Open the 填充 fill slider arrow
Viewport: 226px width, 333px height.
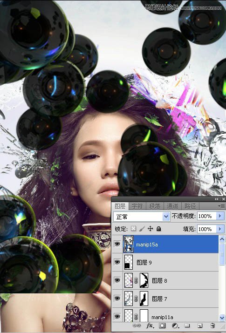pos(220,229)
